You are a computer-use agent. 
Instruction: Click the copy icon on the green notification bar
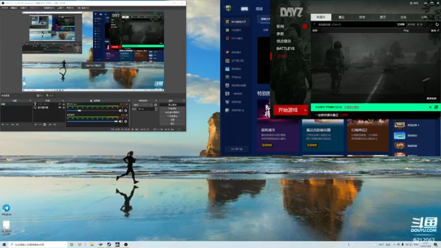(436, 107)
